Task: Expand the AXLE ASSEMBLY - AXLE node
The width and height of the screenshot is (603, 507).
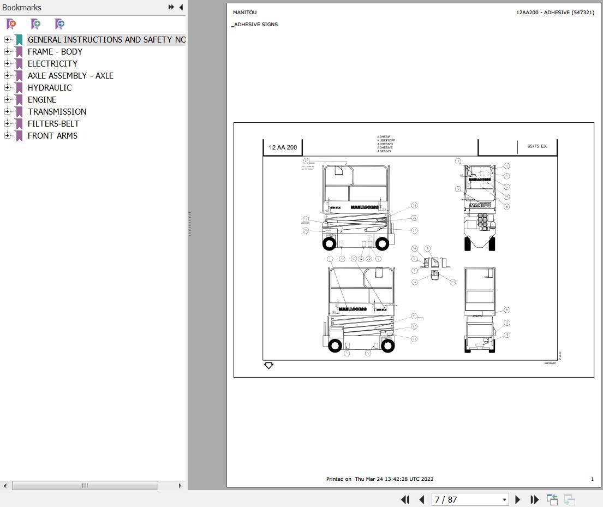Action: pos(7,75)
